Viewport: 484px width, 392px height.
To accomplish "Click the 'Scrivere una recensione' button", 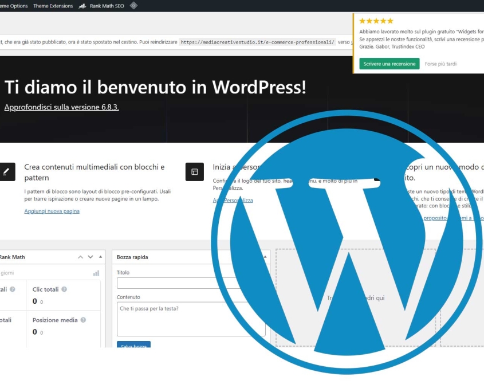I will pos(389,64).
